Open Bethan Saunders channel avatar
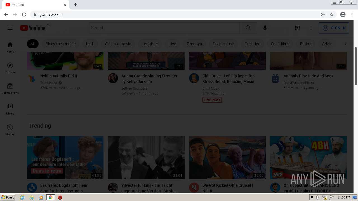Image resolution: width=358 pixels, height=201 pixels. [x=113, y=78]
